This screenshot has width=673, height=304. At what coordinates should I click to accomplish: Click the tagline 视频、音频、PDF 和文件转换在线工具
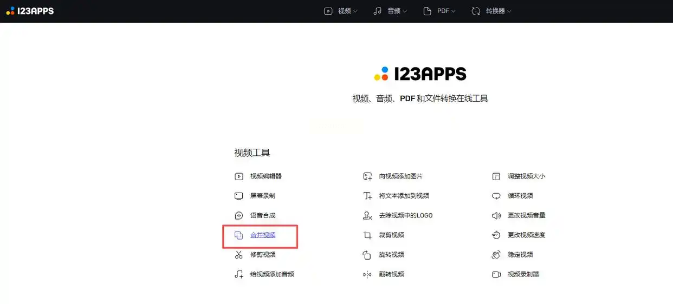(420, 98)
